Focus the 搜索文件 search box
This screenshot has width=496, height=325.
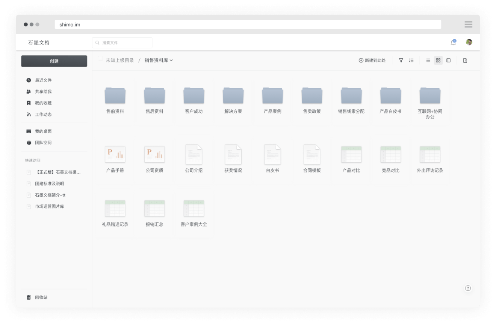pyautogui.click(x=122, y=43)
